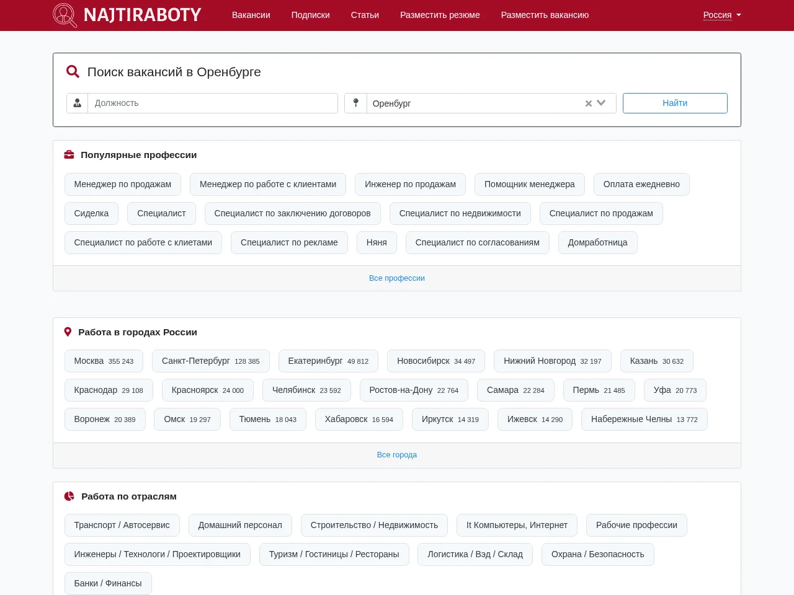
Task: Open the Статьи menu item
Action: 365,15
